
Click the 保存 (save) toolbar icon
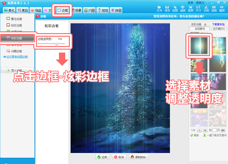click(167, 9)
